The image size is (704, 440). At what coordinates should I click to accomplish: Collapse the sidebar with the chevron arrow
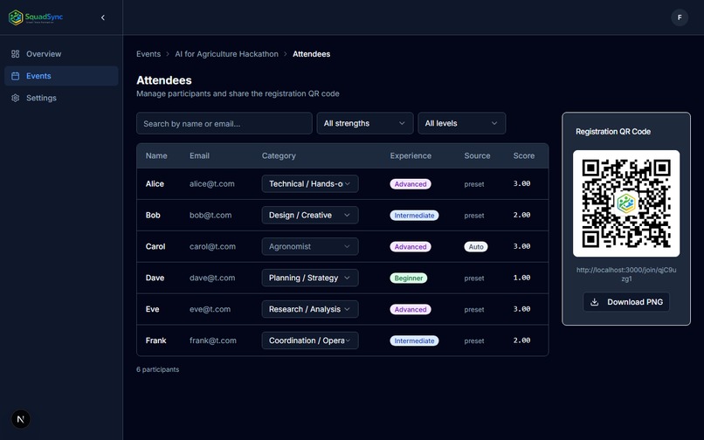tap(103, 17)
